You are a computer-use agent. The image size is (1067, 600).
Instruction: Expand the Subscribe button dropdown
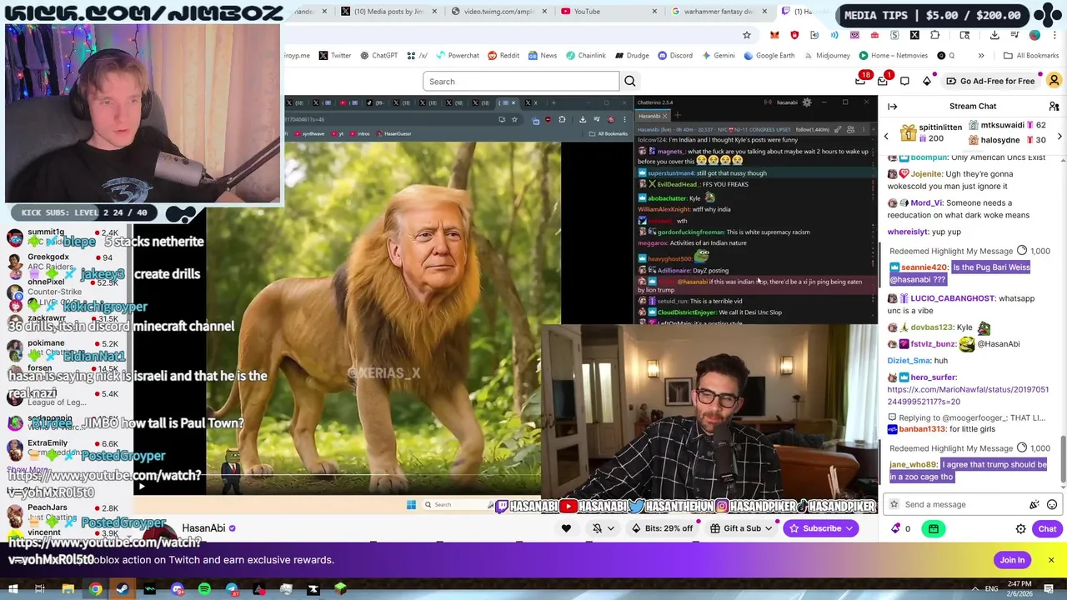coord(849,528)
